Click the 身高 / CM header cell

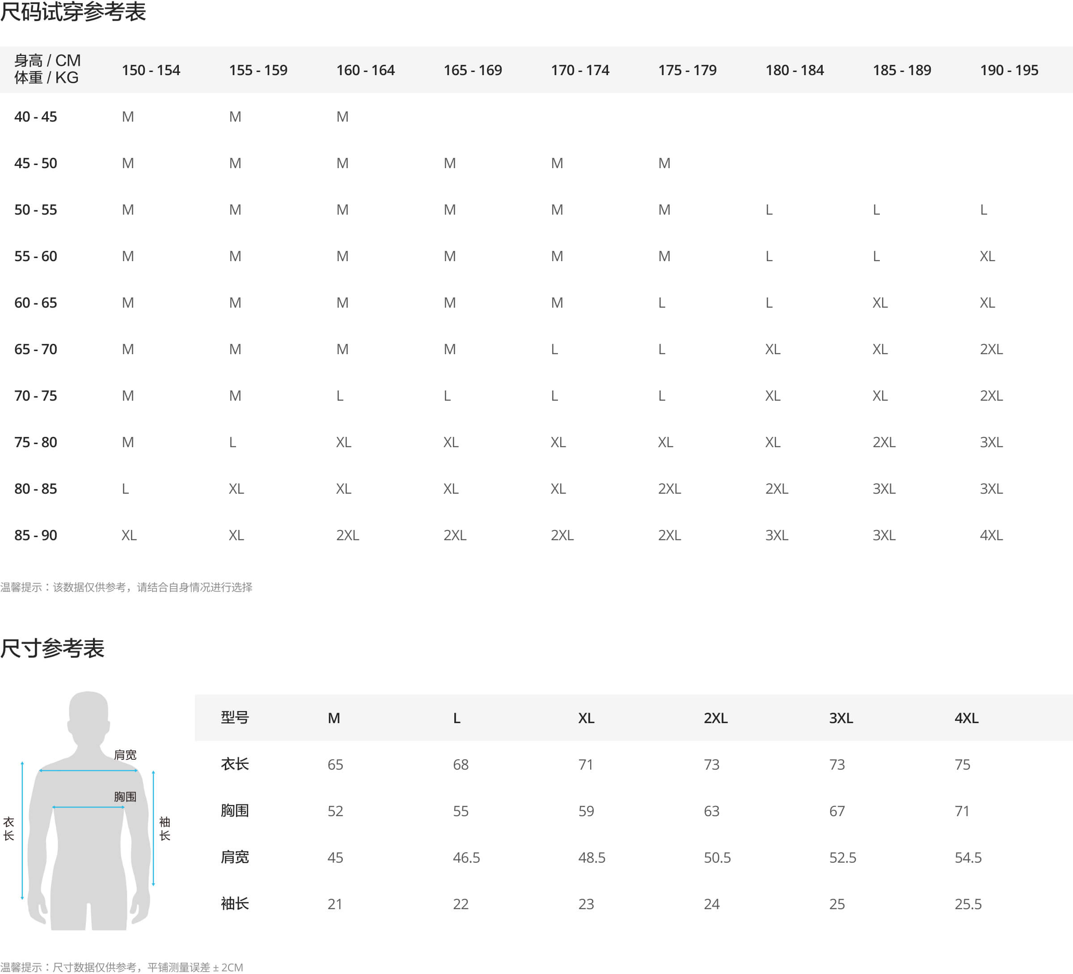click(47, 61)
